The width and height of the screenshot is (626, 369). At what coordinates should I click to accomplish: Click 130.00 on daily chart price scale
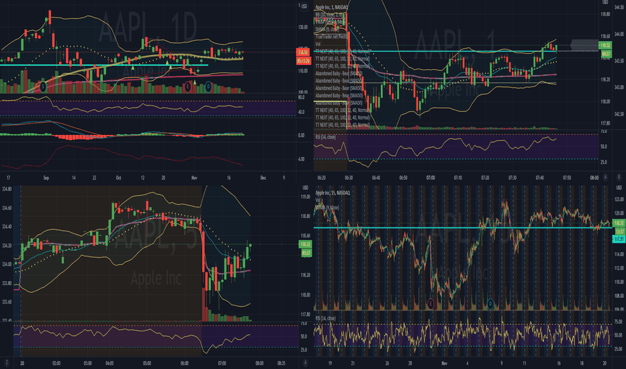pyautogui.click(x=303, y=27)
